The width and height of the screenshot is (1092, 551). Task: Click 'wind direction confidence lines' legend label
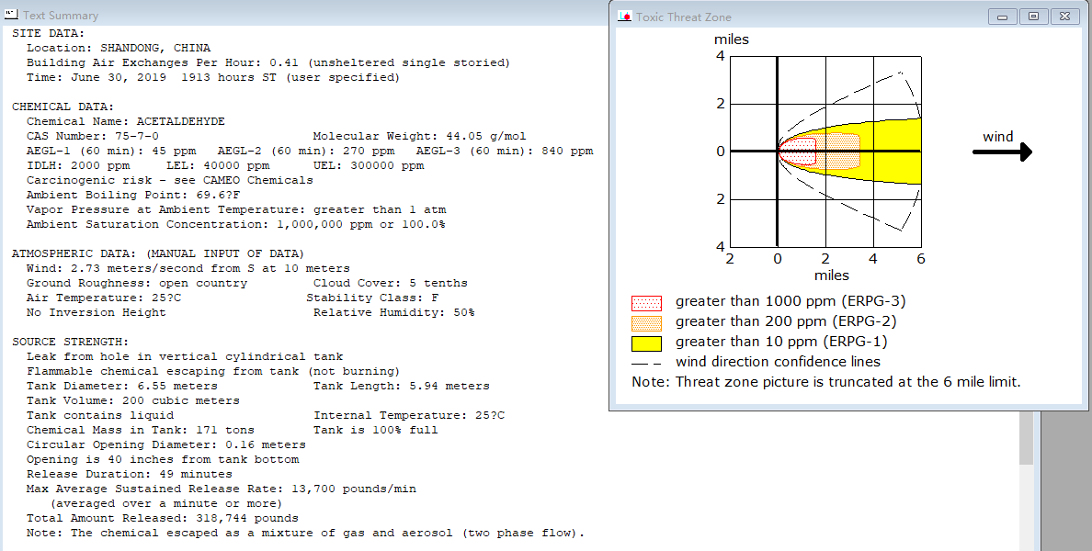point(778,362)
